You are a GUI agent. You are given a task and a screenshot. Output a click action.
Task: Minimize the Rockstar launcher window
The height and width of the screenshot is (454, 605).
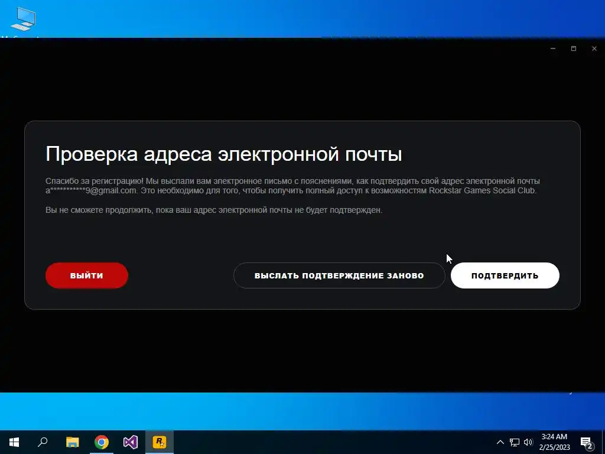tap(553, 48)
